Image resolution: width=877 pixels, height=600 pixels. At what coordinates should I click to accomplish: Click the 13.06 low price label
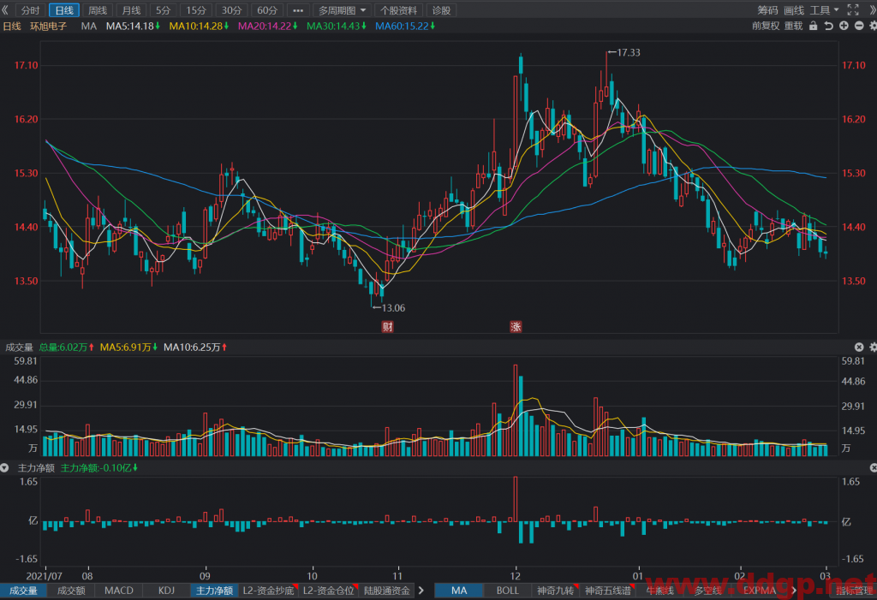(393, 307)
